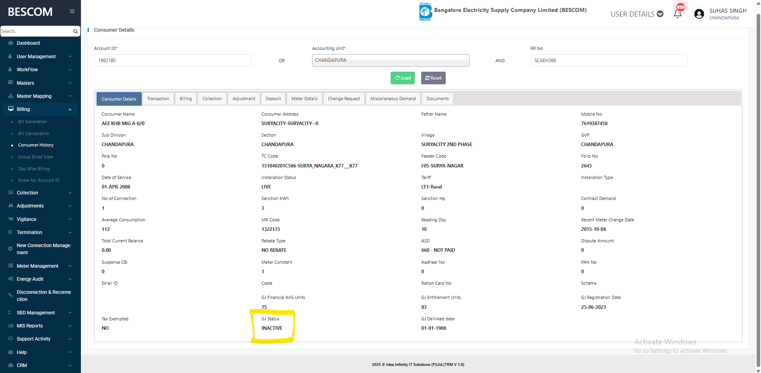761x373 pixels.
Task: Expand the MIS Reports menu chevron
Action: pyautogui.click(x=70, y=326)
